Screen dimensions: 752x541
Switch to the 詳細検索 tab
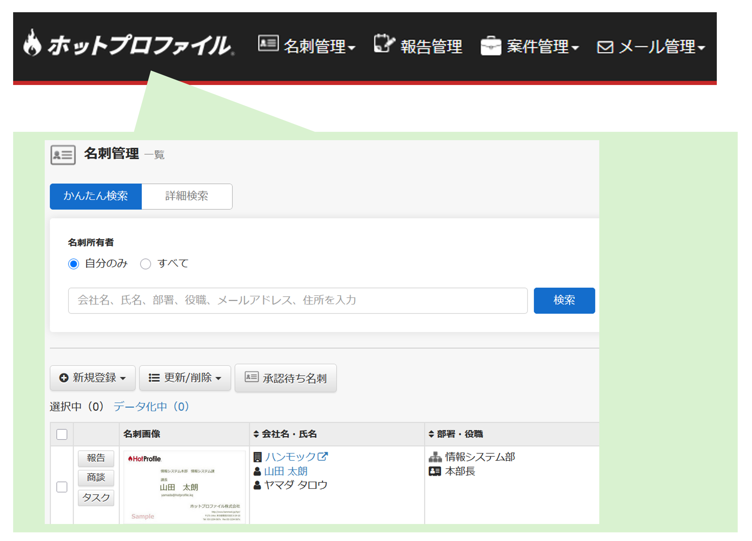coord(187,196)
